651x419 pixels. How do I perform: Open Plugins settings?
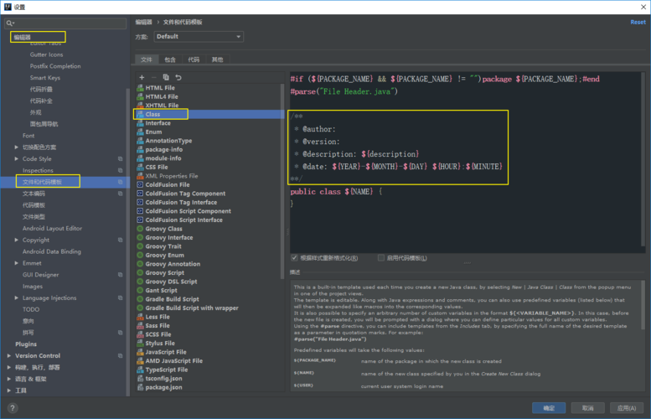tap(26, 344)
